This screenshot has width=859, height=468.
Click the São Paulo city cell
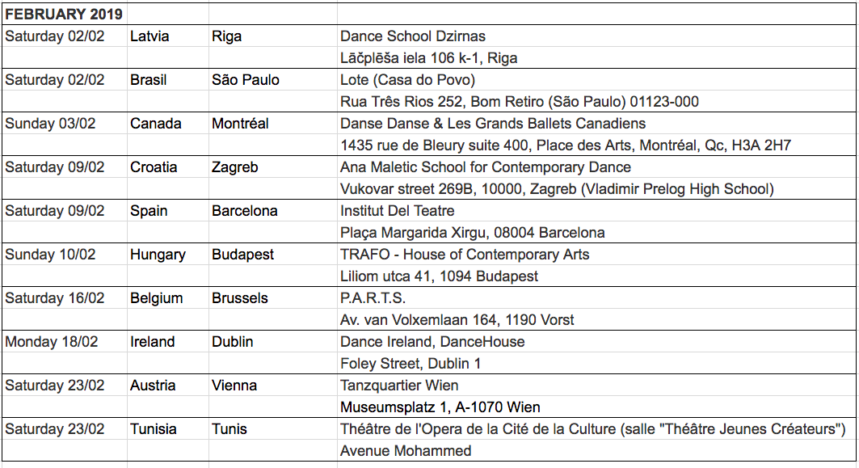273,80
